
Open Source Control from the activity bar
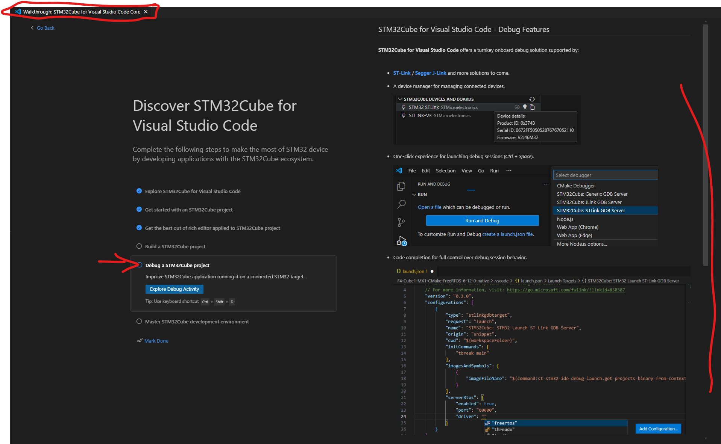point(401,222)
